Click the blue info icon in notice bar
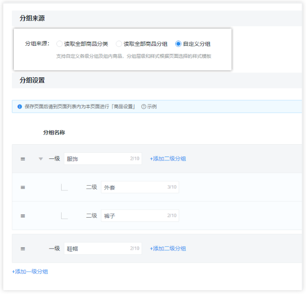 click(x=19, y=106)
